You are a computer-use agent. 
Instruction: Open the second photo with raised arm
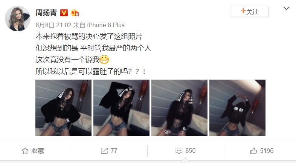(x=121, y=108)
